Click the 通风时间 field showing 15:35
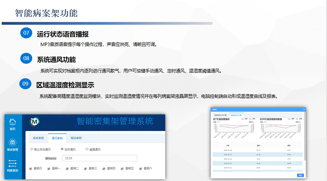Image resolution: width=327 pixels, height=181 pixels. click(99, 158)
